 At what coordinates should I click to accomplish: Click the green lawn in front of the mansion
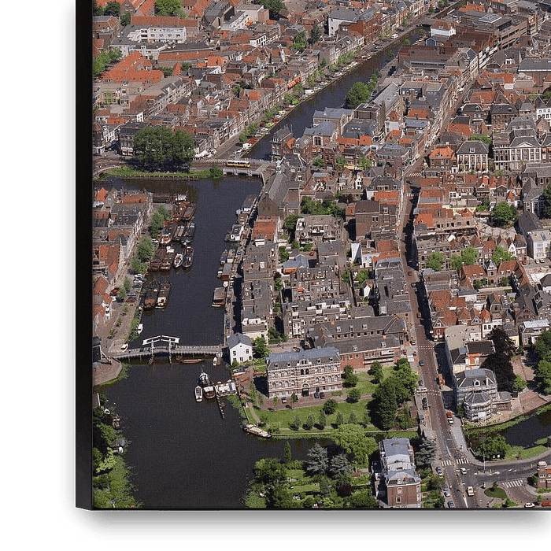[x=307, y=414]
